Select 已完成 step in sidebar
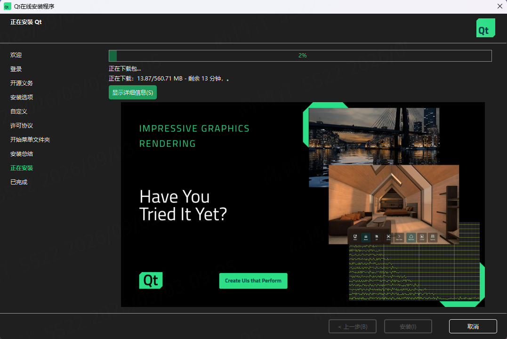This screenshot has width=507, height=339. pos(19,182)
